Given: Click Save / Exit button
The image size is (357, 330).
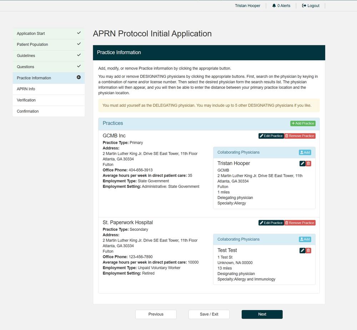Looking at the screenshot, I should (x=209, y=314).
